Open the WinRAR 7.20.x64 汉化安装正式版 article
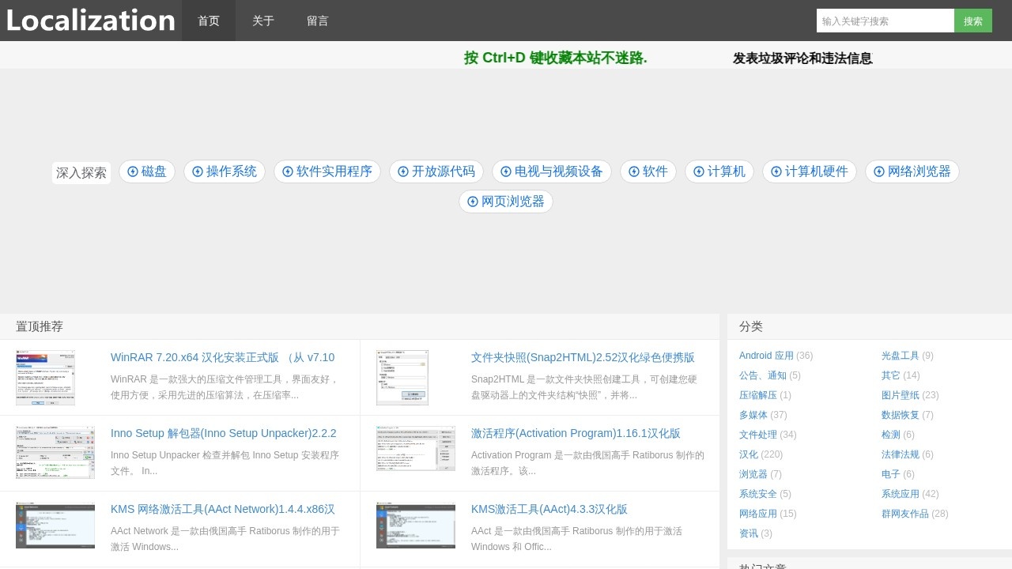Screen dimensions: 1012x569 pos(222,357)
